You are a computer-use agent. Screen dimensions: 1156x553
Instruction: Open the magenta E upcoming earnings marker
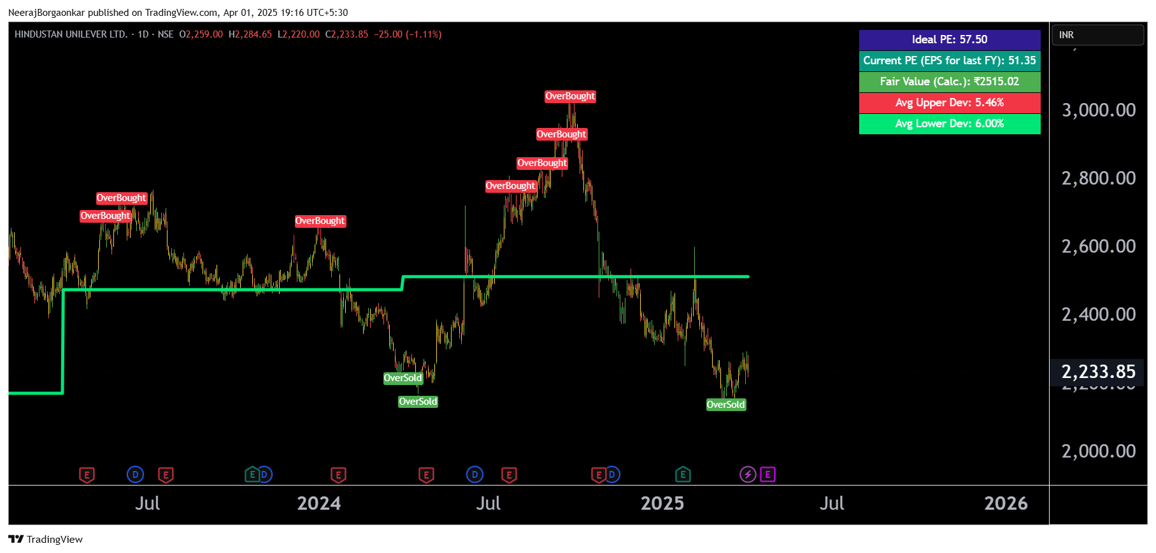(768, 474)
